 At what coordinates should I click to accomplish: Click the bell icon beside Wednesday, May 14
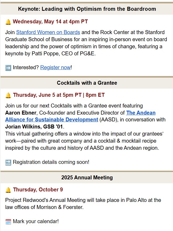(x=8, y=22)
